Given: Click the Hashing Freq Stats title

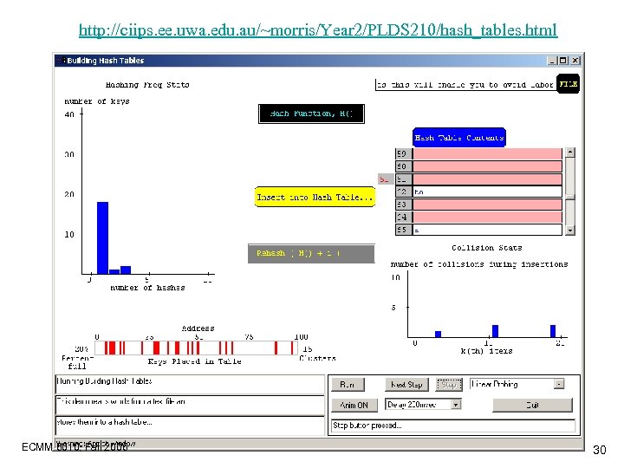Looking at the screenshot, I should pyautogui.click(x=147, y=85).
